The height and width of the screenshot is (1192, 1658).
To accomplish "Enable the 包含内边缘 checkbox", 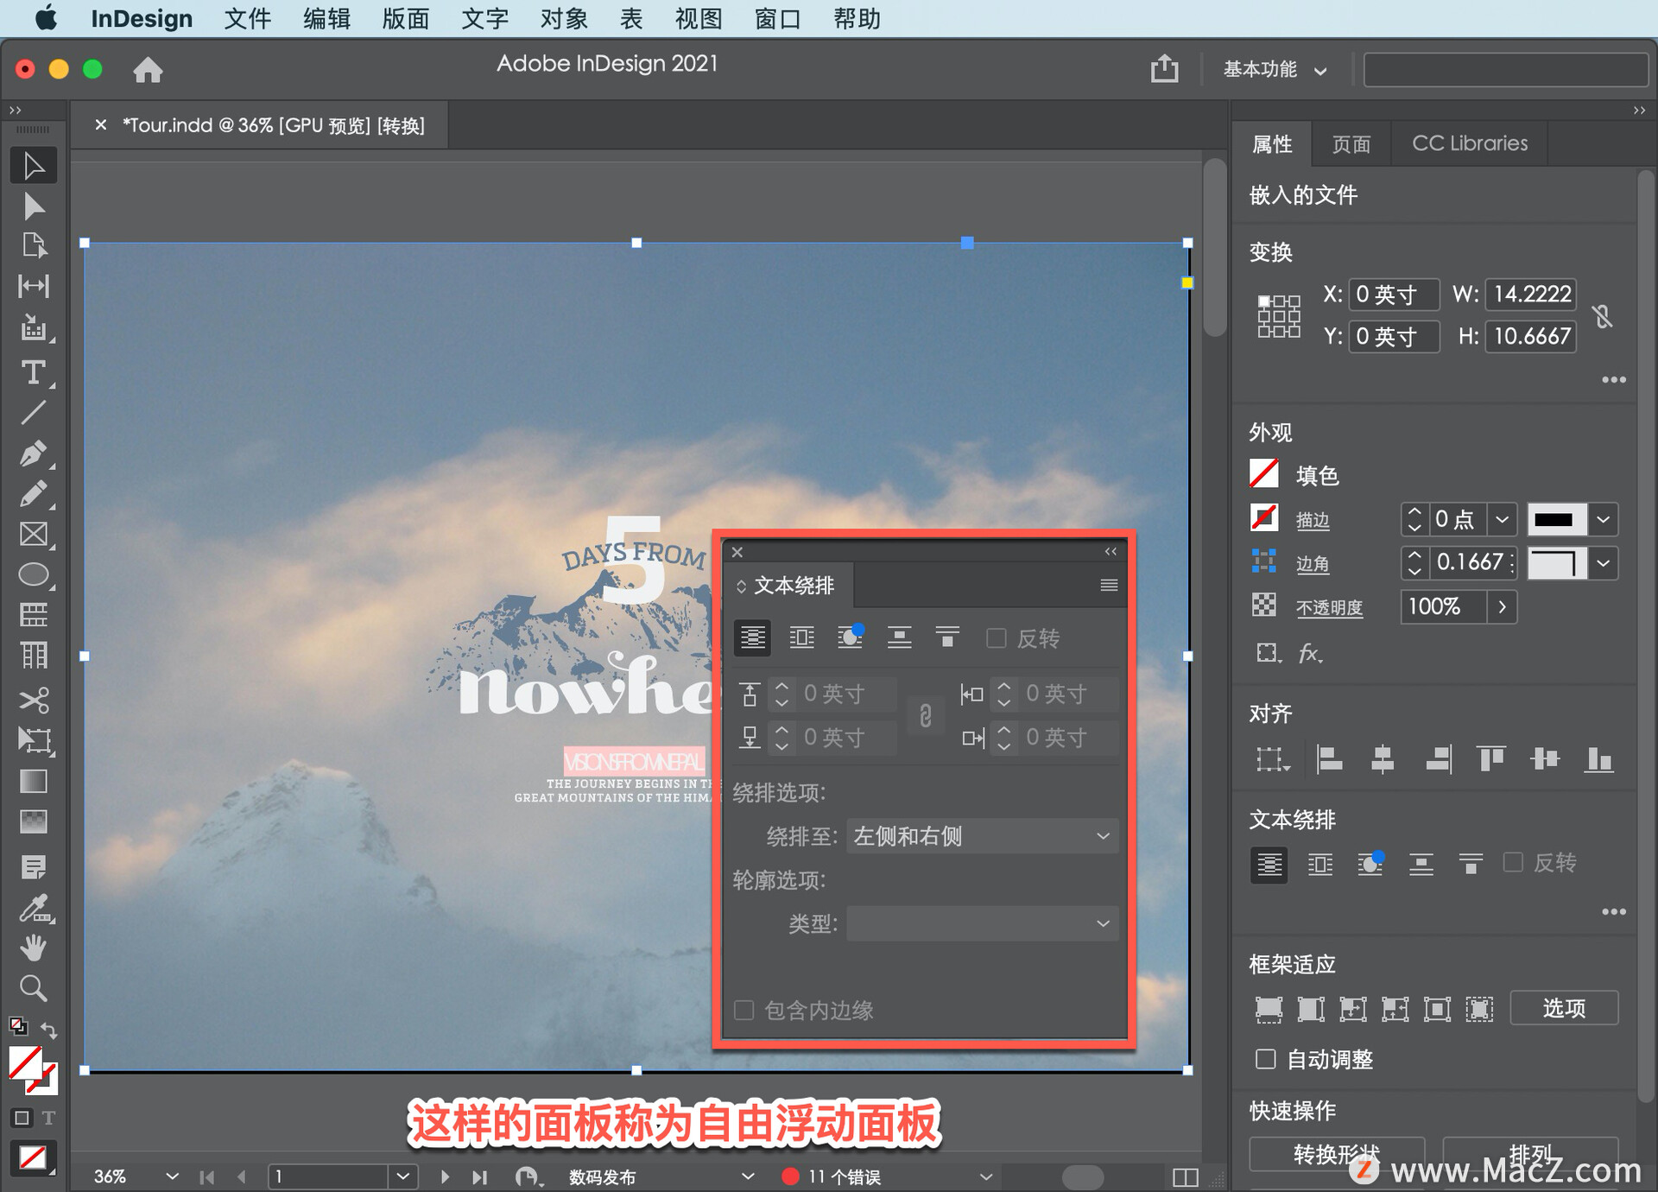I will coord(747,1011).
